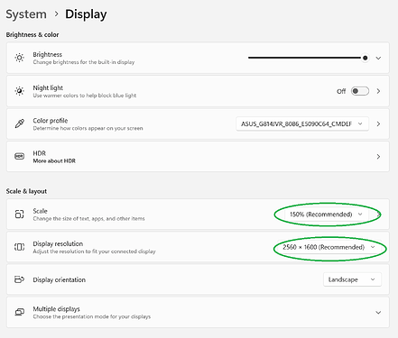
Task: Click the Night light icon
Action: (x=20, y=91)
